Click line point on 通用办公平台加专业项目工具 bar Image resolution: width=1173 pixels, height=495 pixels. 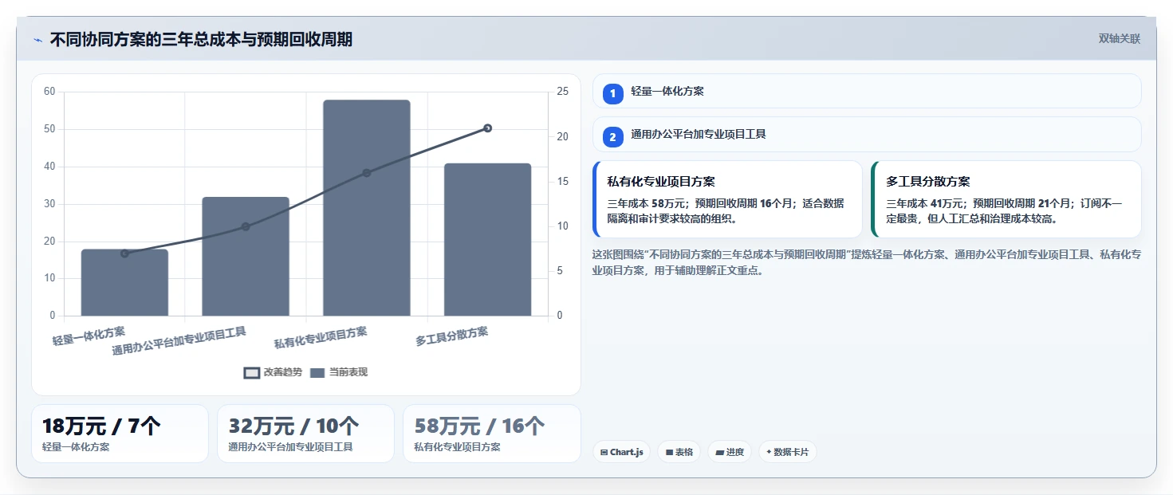click(246, 227)
